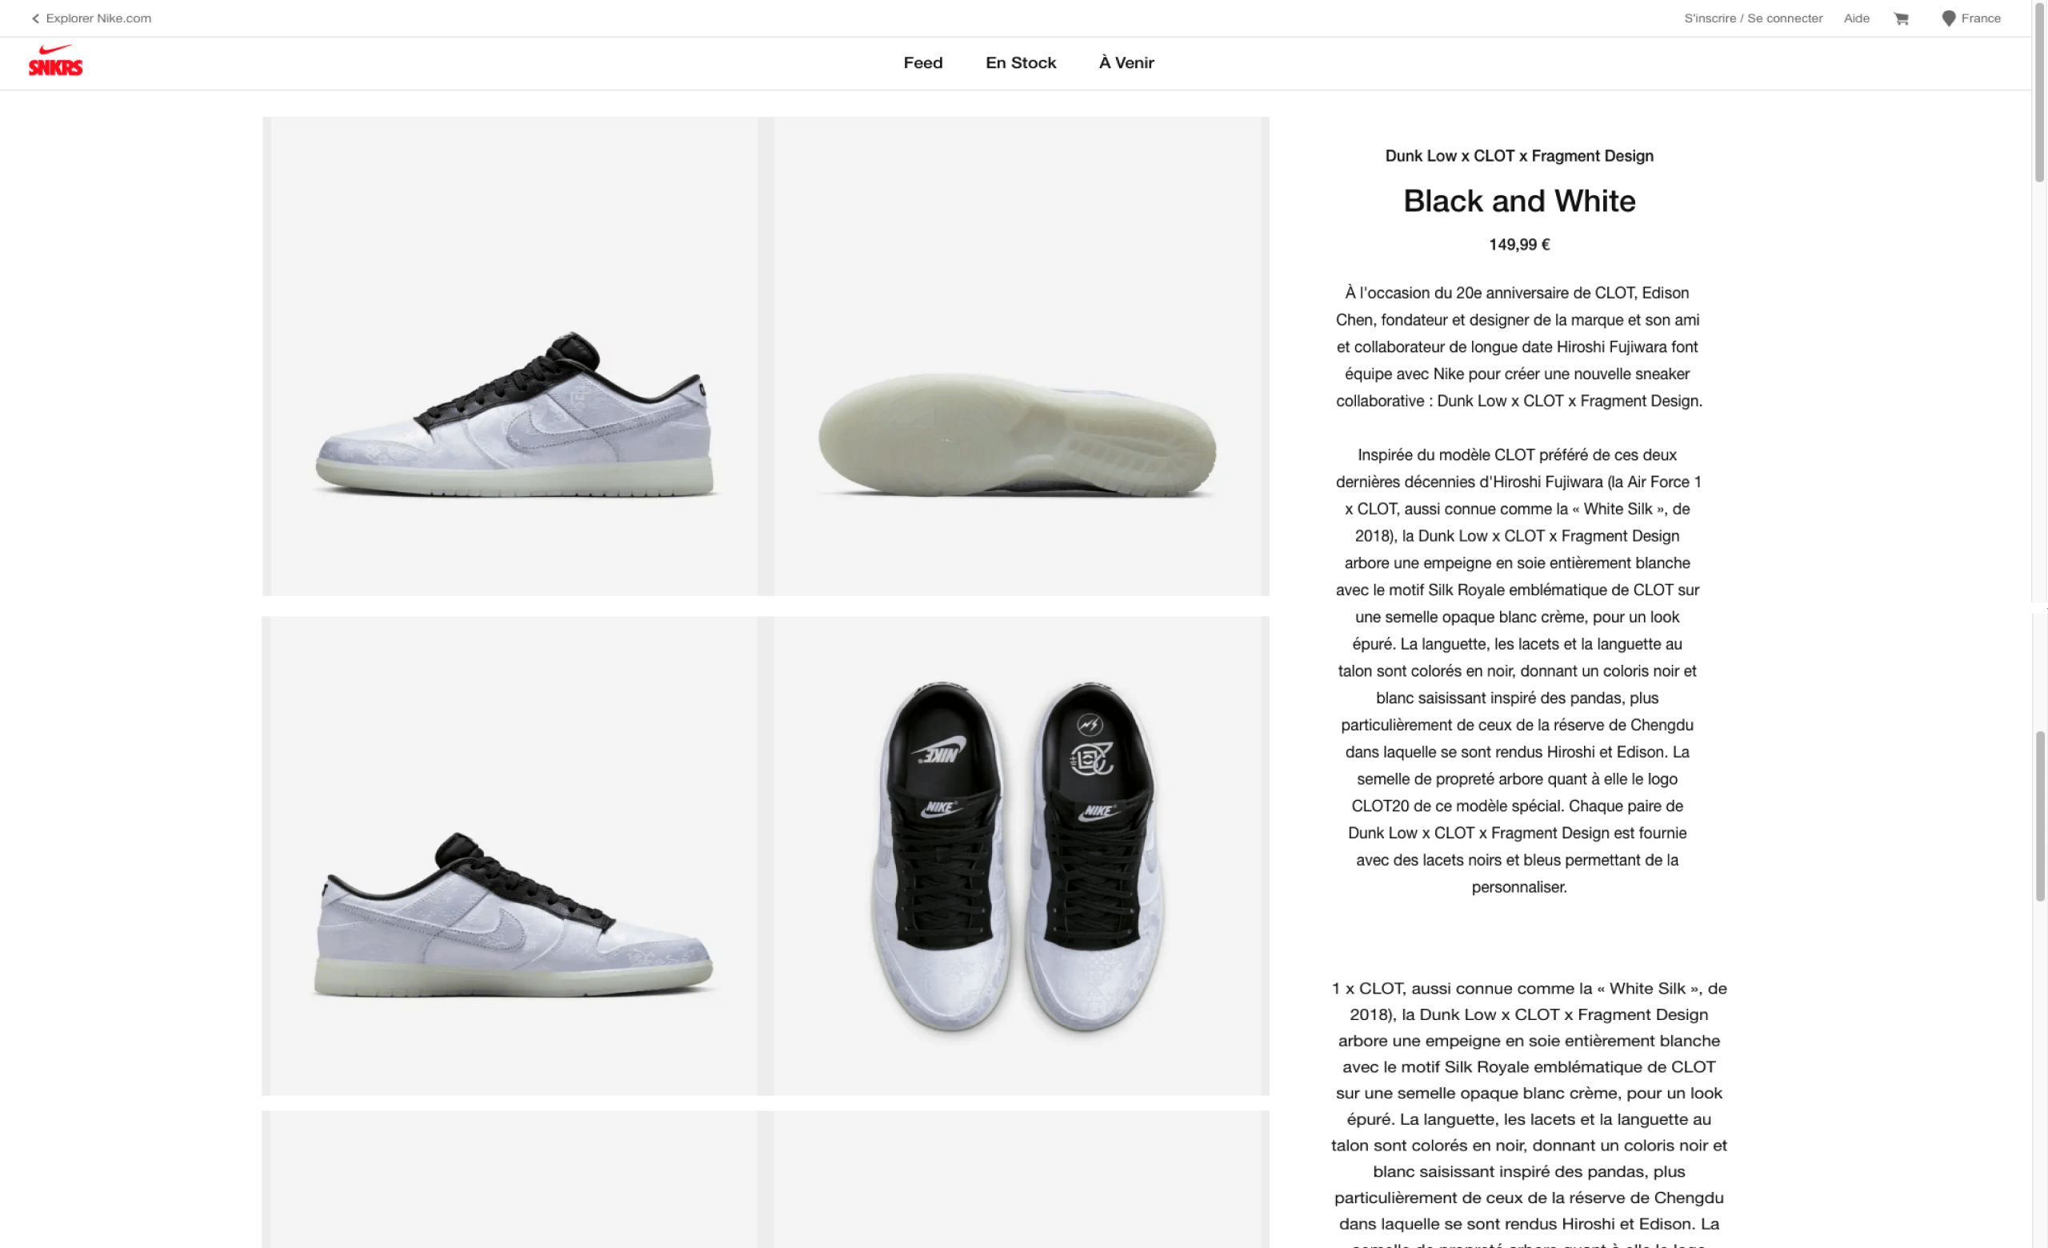This screenshot has width=2048, height=1248.
Task: Open the shopping cart icon
Action: [x=1901, y=18]
